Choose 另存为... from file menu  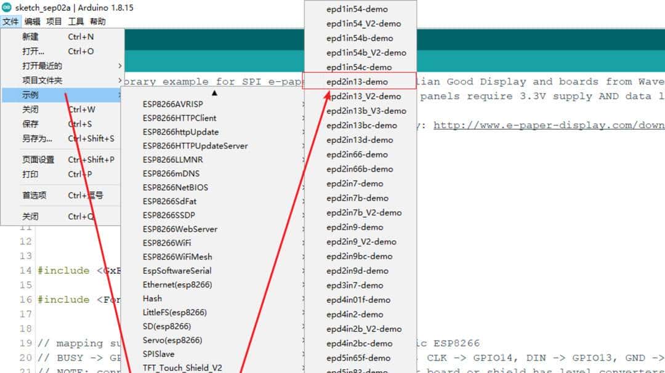(38, 138)
